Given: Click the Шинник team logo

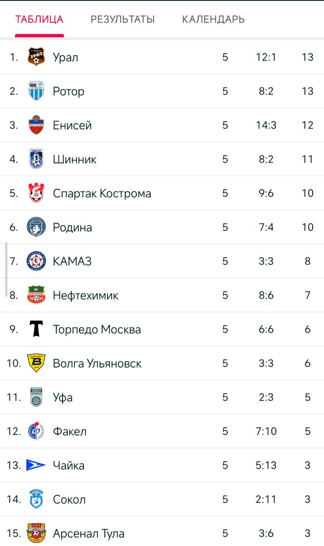Looking at the screenshot, I should tap(36, 159).
